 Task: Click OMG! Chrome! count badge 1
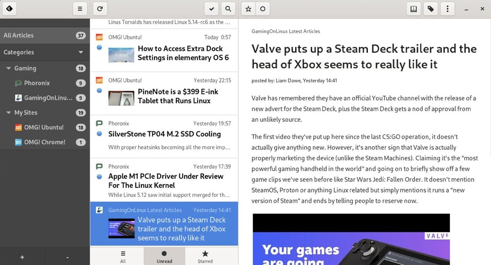coord(81,142)
